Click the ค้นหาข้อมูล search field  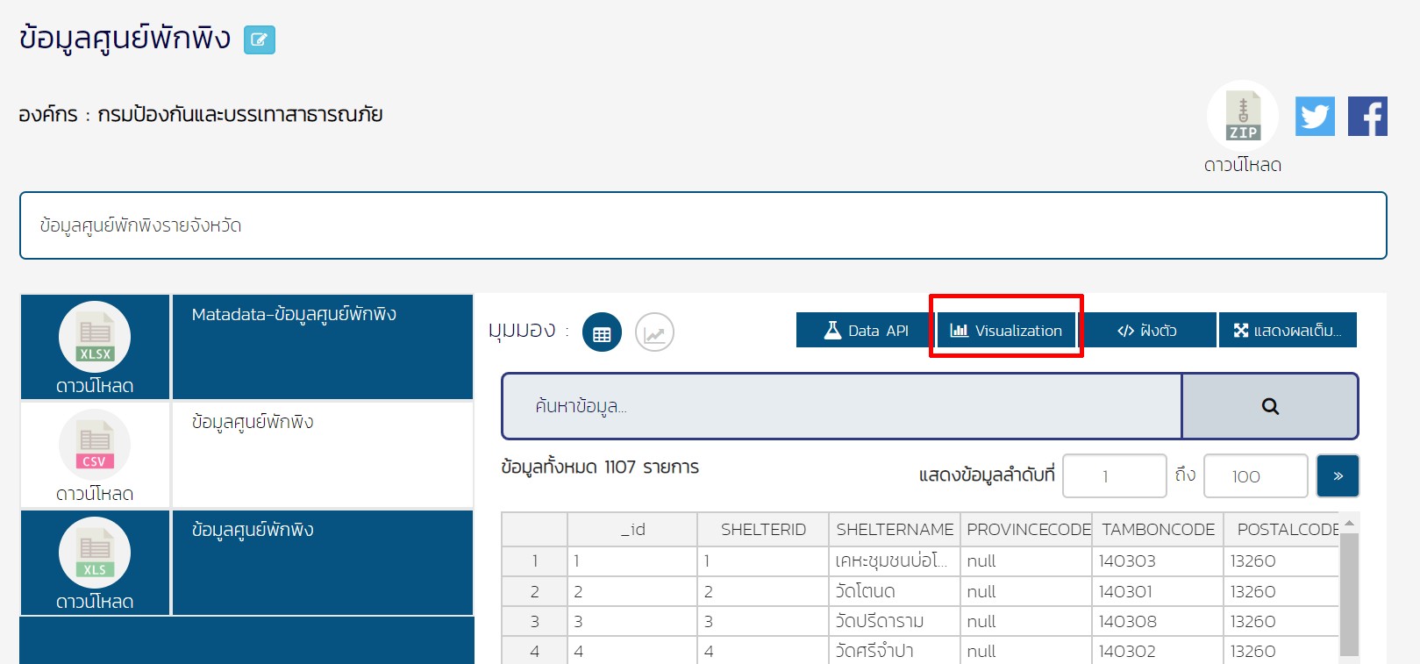(842, 406)
